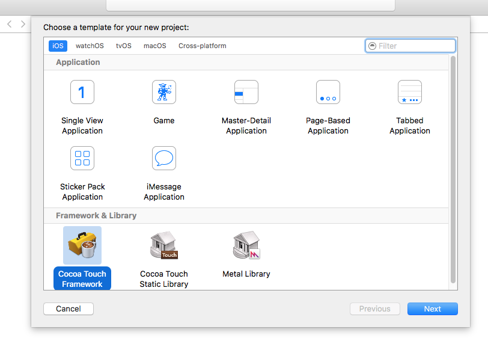Click the Next button

[x=433, y=309]
